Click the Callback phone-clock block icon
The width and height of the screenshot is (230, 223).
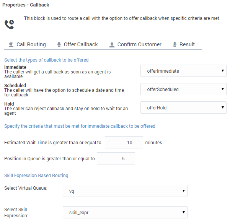coord(9,24)
